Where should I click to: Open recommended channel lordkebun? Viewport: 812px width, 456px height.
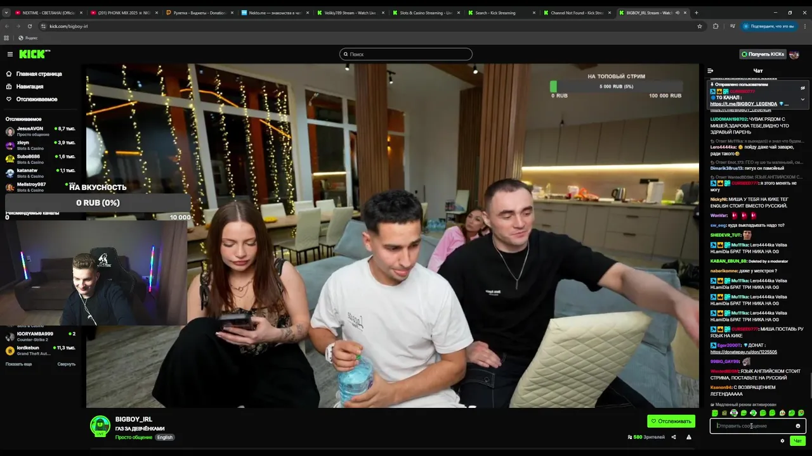click(x=41, y=350)
